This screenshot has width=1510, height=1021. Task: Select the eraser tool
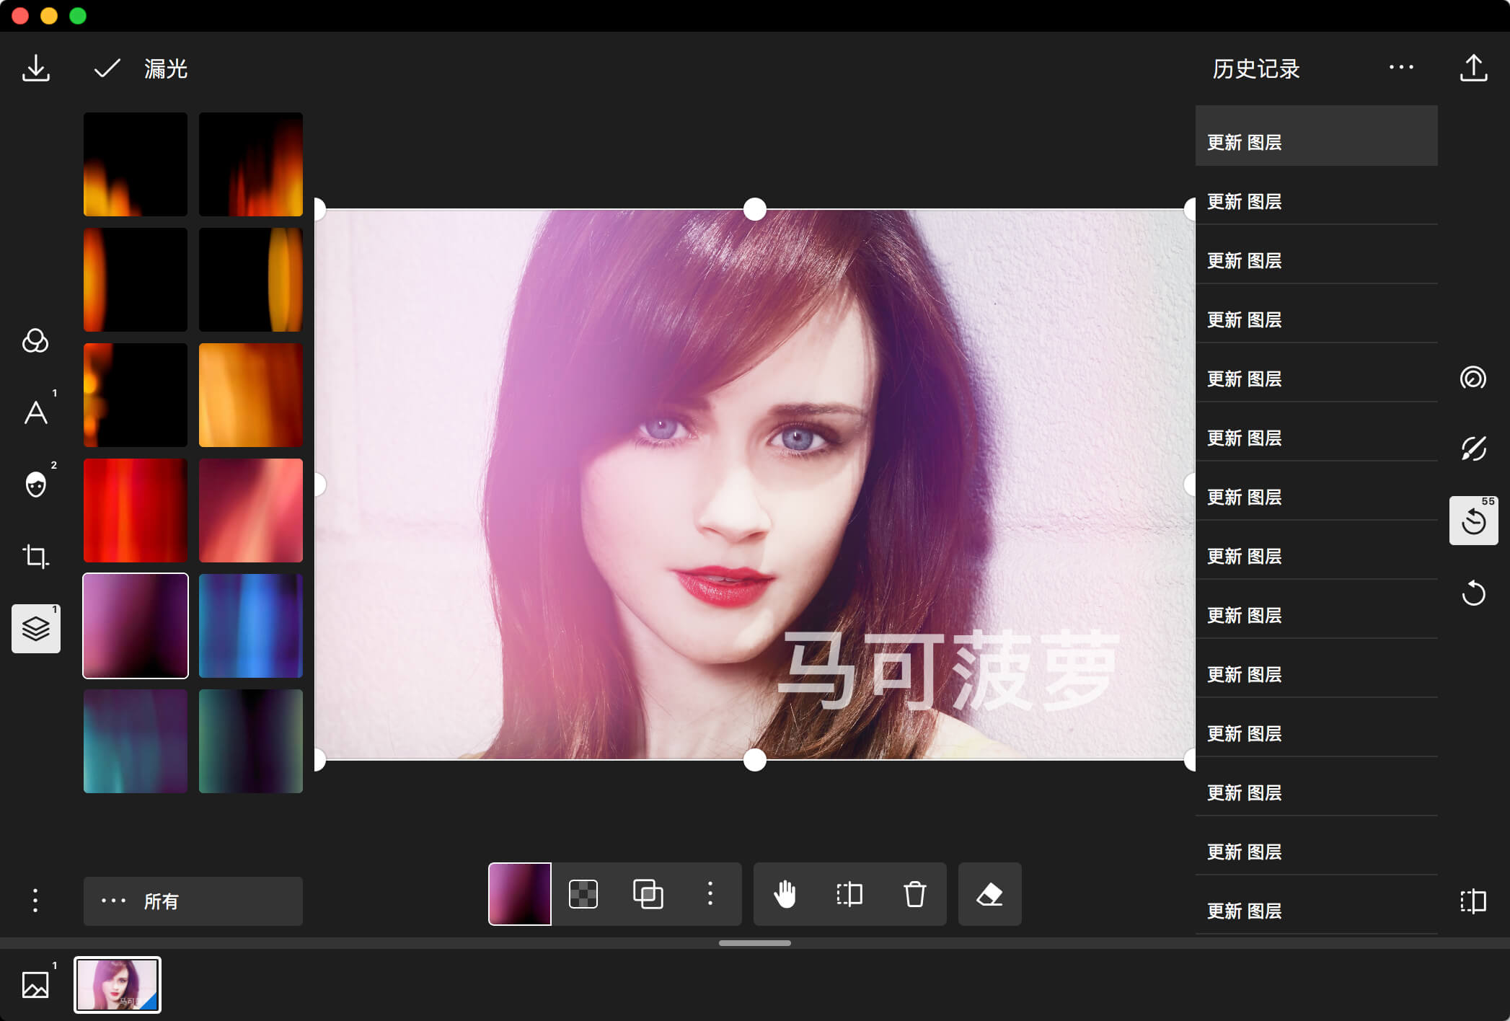(x=989, y=894)
